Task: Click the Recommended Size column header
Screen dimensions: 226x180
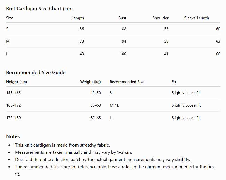Action: [127, 82]
